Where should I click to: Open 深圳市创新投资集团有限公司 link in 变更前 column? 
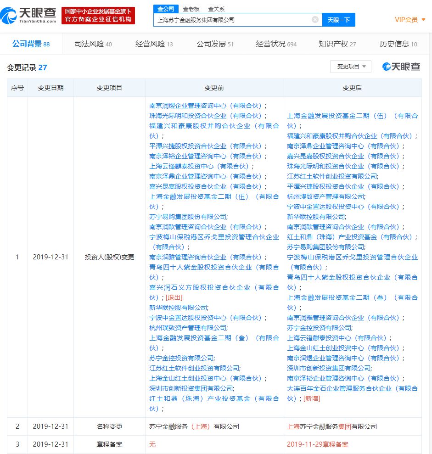191,388
